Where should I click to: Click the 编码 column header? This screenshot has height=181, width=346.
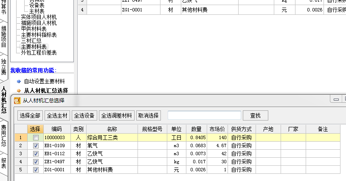[x=57, y=129]
